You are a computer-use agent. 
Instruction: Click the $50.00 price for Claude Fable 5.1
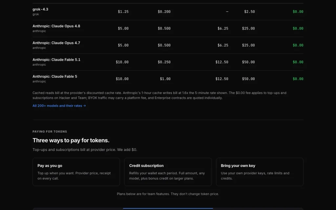pos(248,62)
